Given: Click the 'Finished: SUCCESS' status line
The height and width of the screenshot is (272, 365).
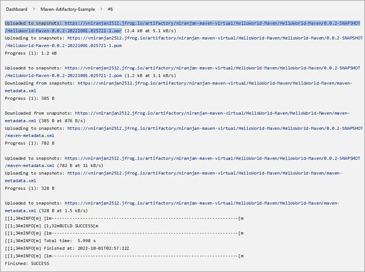Looking at the screenshot, I should (26, 263).
